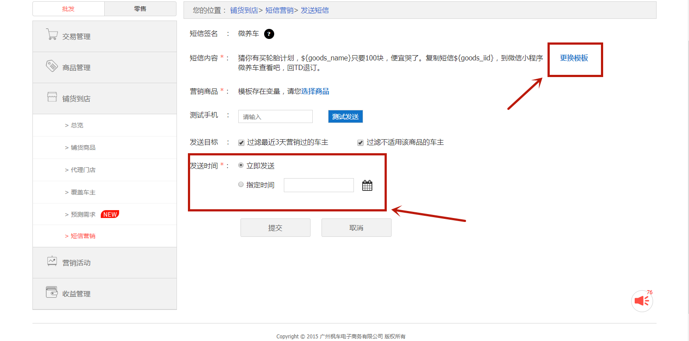This screenshot has height=341, width=689.
Task: Click the price tag icon for 商品管理
Action: point(52,66)
